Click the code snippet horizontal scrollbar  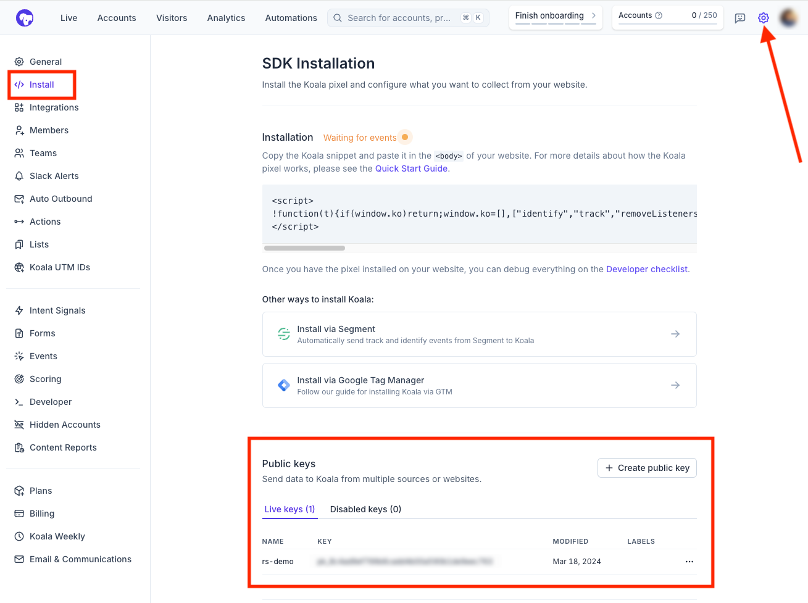click(304, 248)
